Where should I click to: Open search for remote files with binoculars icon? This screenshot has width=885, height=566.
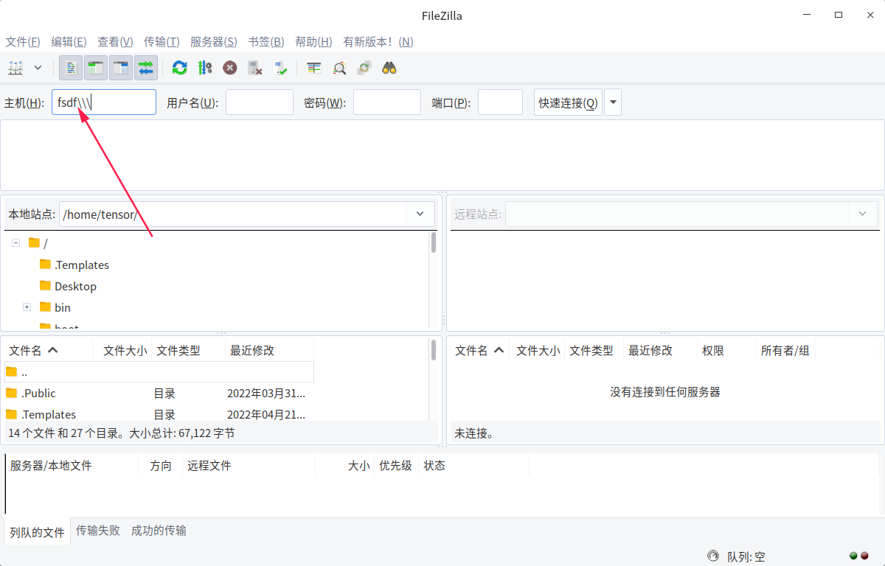(x=390, y=68)
